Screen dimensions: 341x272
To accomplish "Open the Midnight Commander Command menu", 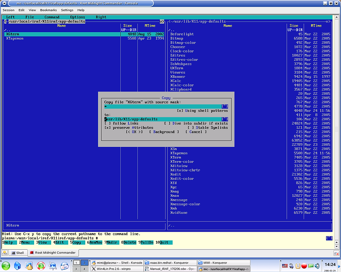I will pos(52,17).
